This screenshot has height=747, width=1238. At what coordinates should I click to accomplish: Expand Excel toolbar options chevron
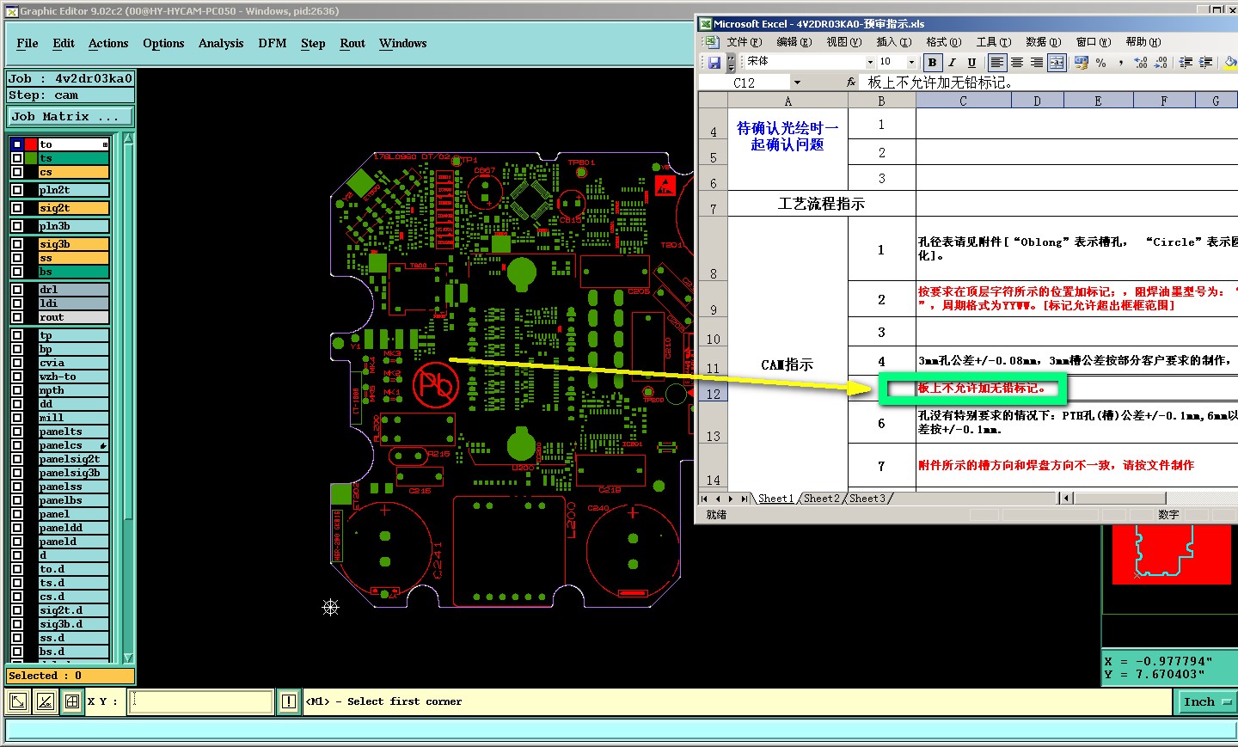[x=731, y=62]
